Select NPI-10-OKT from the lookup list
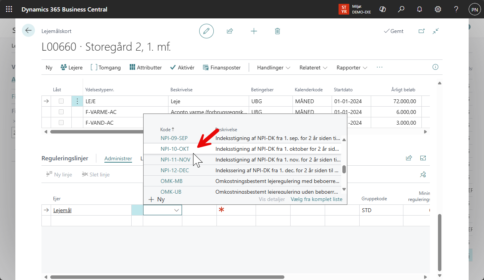This screenshot has width=484, height=280. point(175,149)
